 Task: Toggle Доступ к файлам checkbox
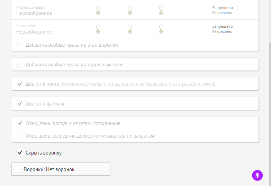[x=20, y=104]
